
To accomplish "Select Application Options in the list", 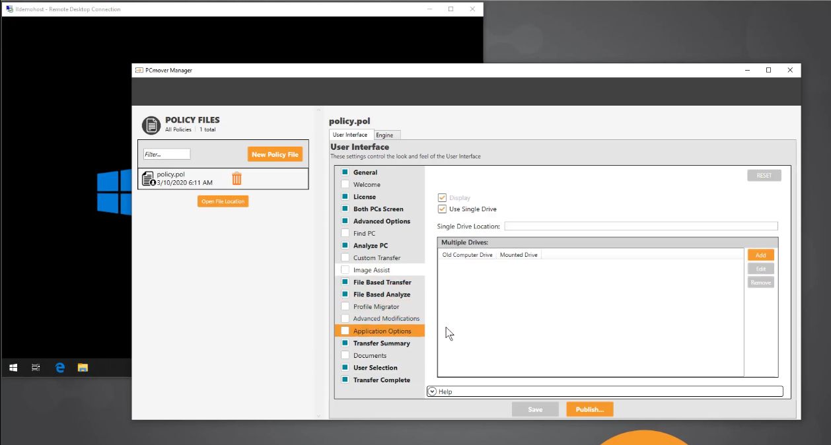I will pos(380,331).
